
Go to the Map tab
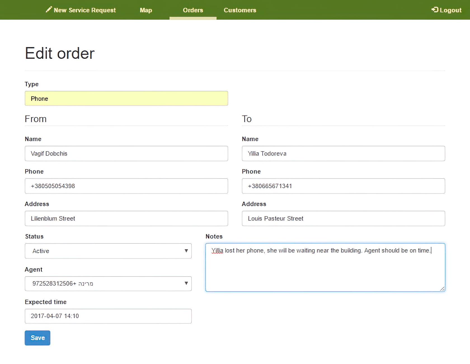coord(146,10)
